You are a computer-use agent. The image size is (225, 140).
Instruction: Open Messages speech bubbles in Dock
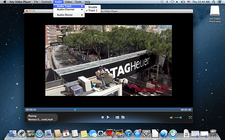(93, 134)
